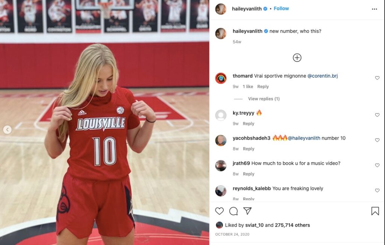Like yacohbshadeh3's comment heart
385x245 pixels.
(x=377, y=140)
